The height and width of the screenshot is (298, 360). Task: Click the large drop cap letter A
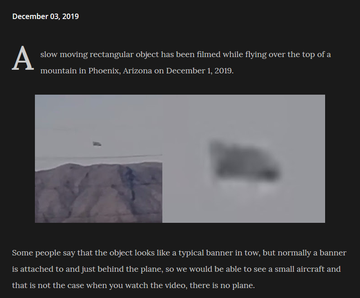23,58
